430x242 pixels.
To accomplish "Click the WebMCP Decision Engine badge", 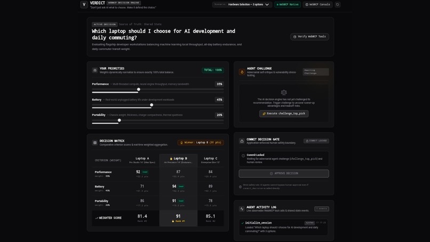I will pos(124,3).
